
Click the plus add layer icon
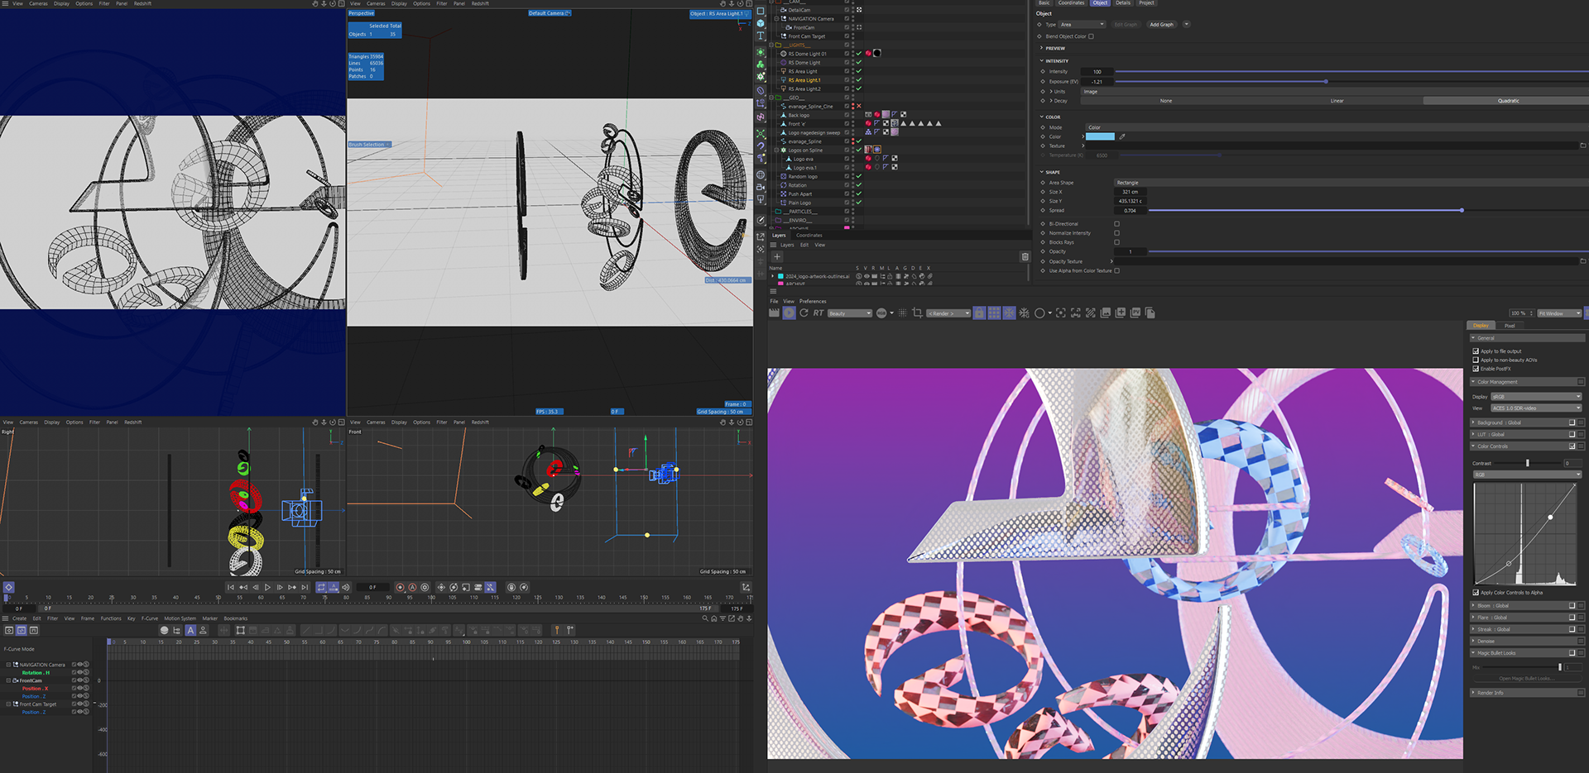(x=777, y=256)
